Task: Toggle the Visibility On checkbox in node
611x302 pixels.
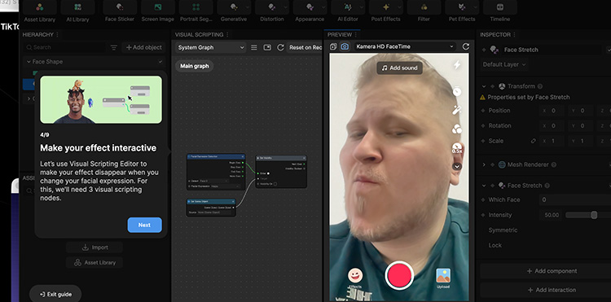Action: 275,184
